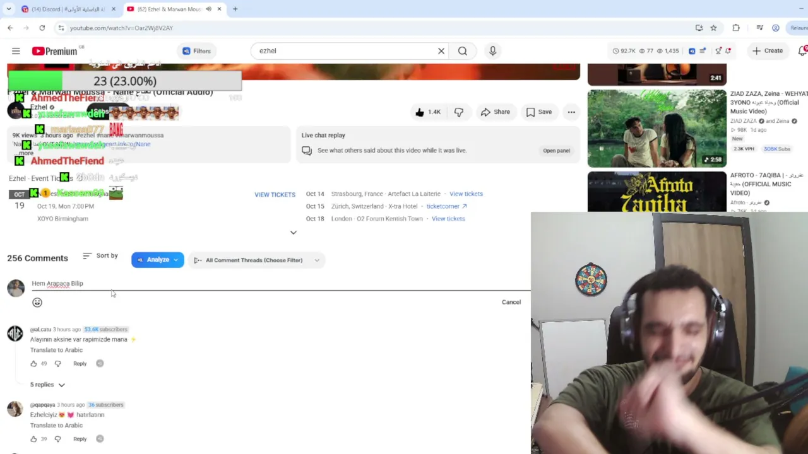808x454 pixels.
Task: Click extension icon beside @al.catu's Reply
Action: click(100, 364)
